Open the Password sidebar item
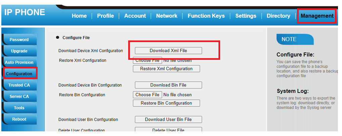This screenshot has width=342, height=136. [19, 40]
